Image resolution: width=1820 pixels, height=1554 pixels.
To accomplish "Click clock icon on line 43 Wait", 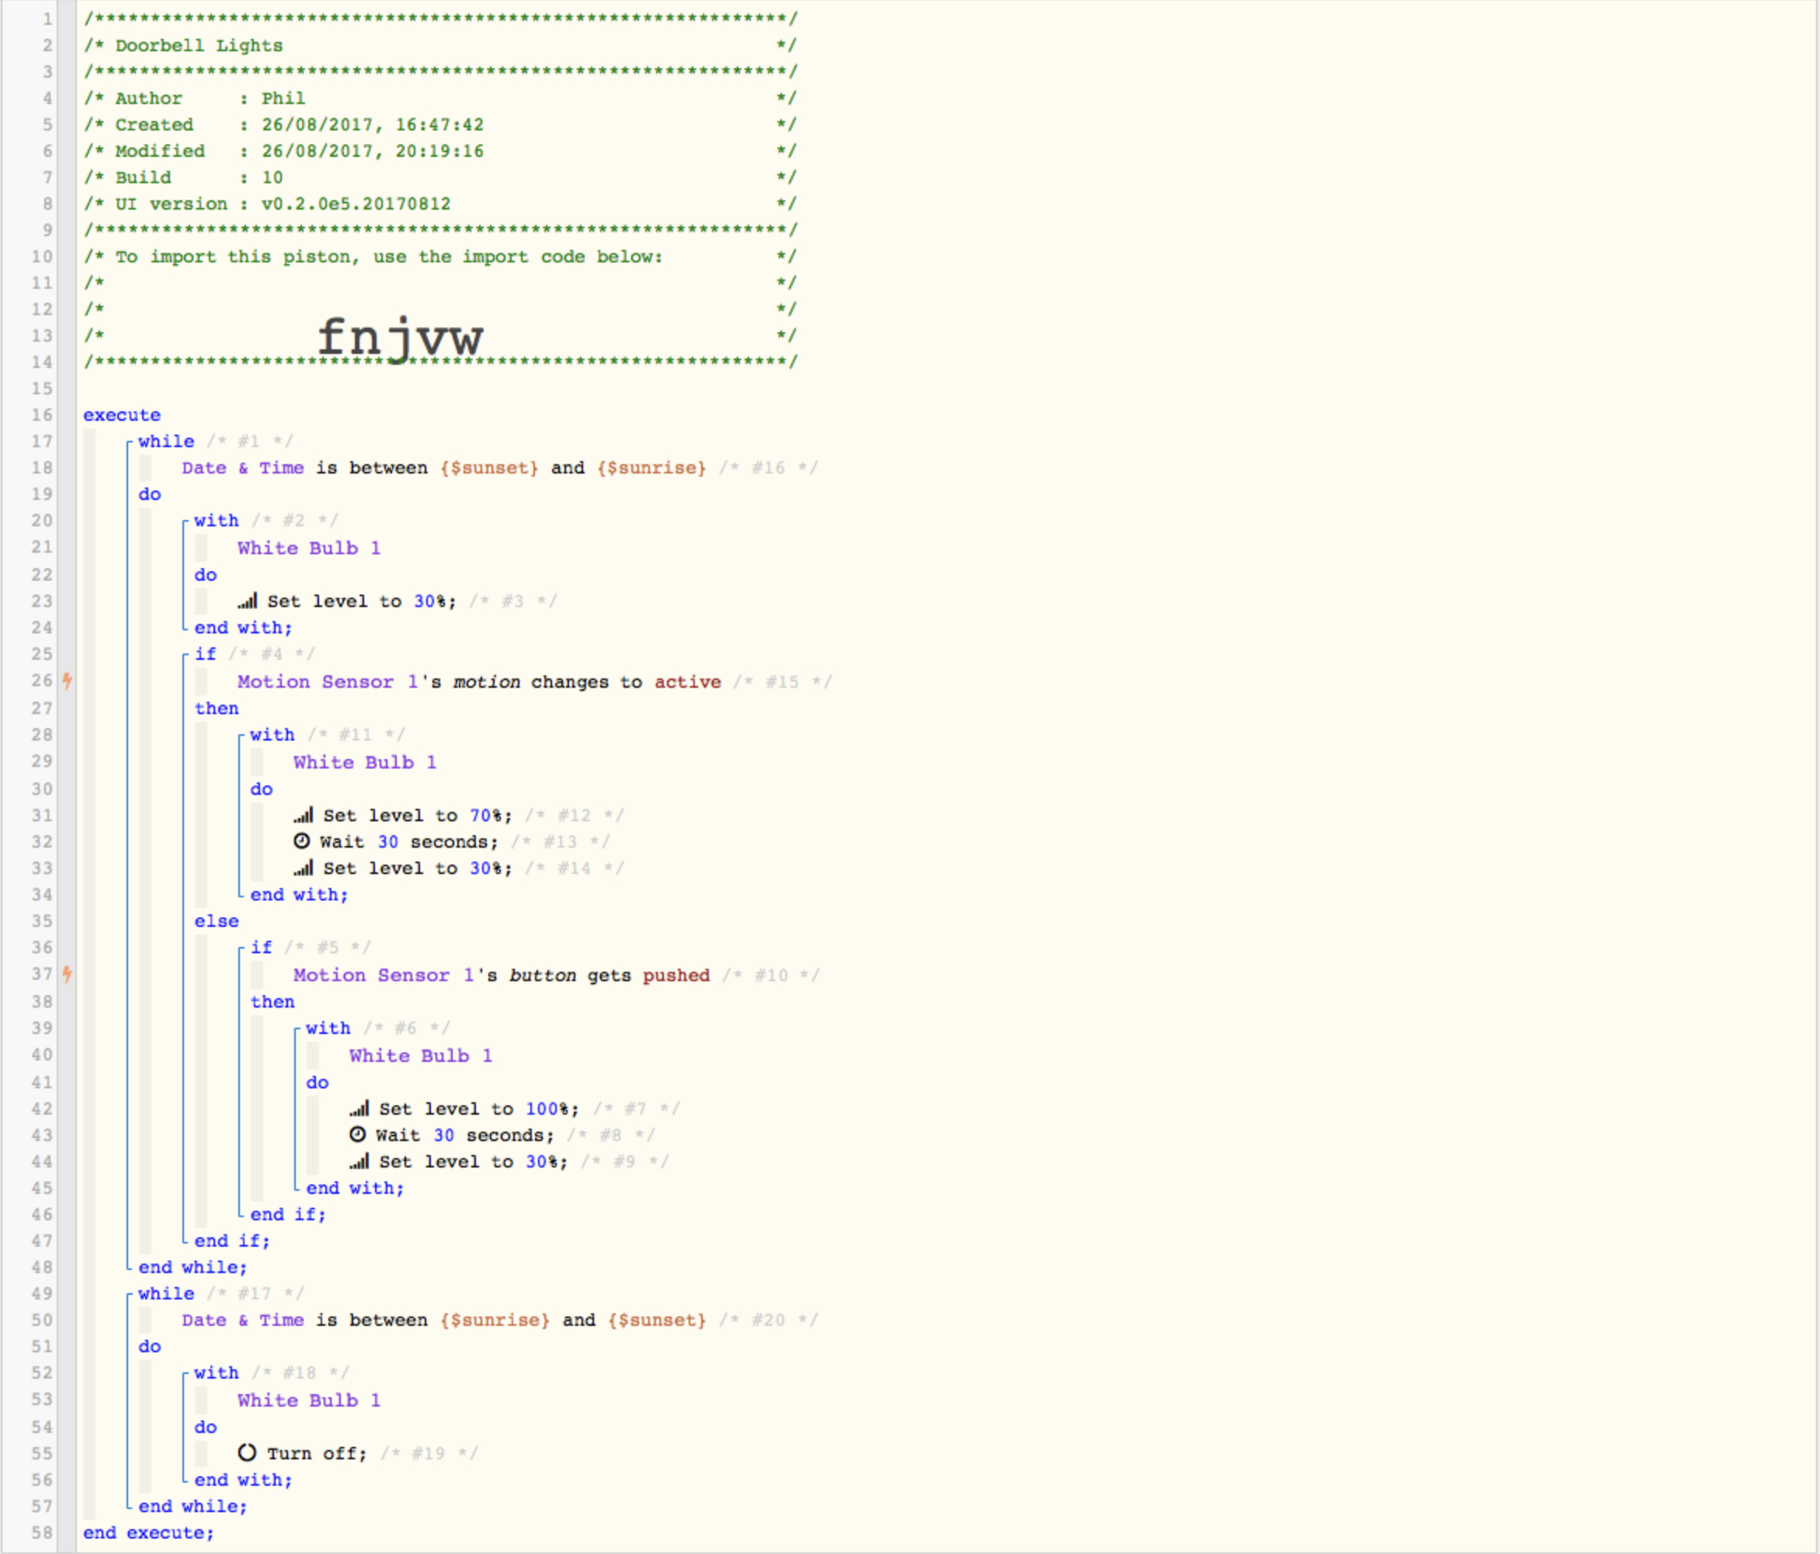I will (x=357, y=1134).
